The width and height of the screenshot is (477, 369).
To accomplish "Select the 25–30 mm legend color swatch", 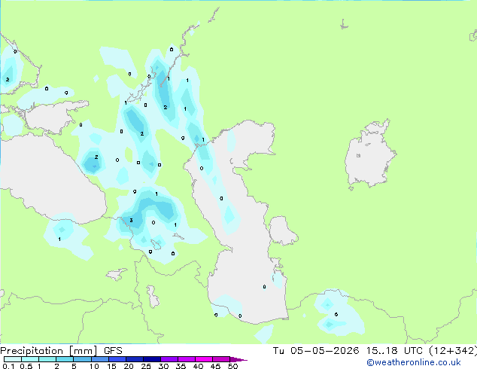I will 152,359.
